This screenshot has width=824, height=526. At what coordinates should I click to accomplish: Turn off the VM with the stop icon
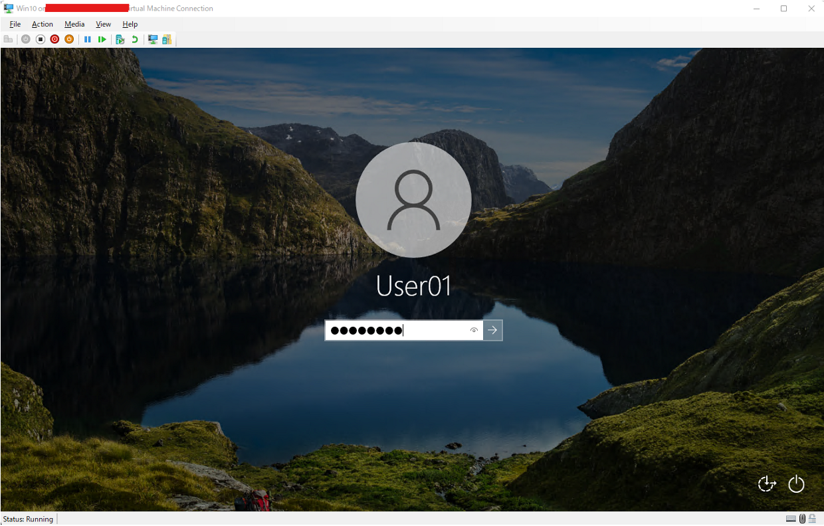40,39
